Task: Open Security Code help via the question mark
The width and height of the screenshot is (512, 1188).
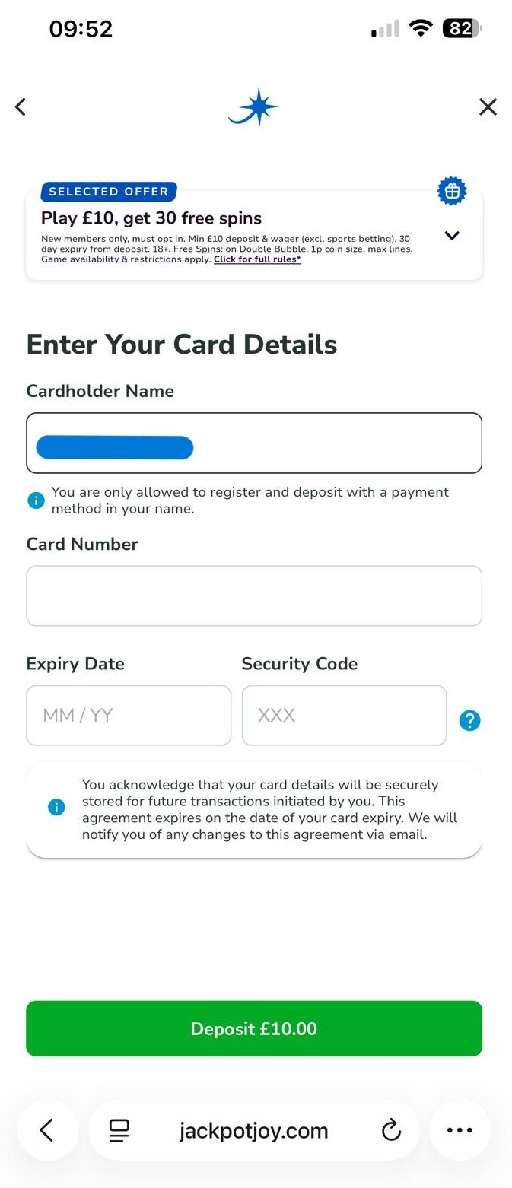Action: click(469, 719)
